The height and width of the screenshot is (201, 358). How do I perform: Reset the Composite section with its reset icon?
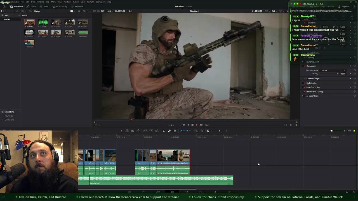(355, 66)
